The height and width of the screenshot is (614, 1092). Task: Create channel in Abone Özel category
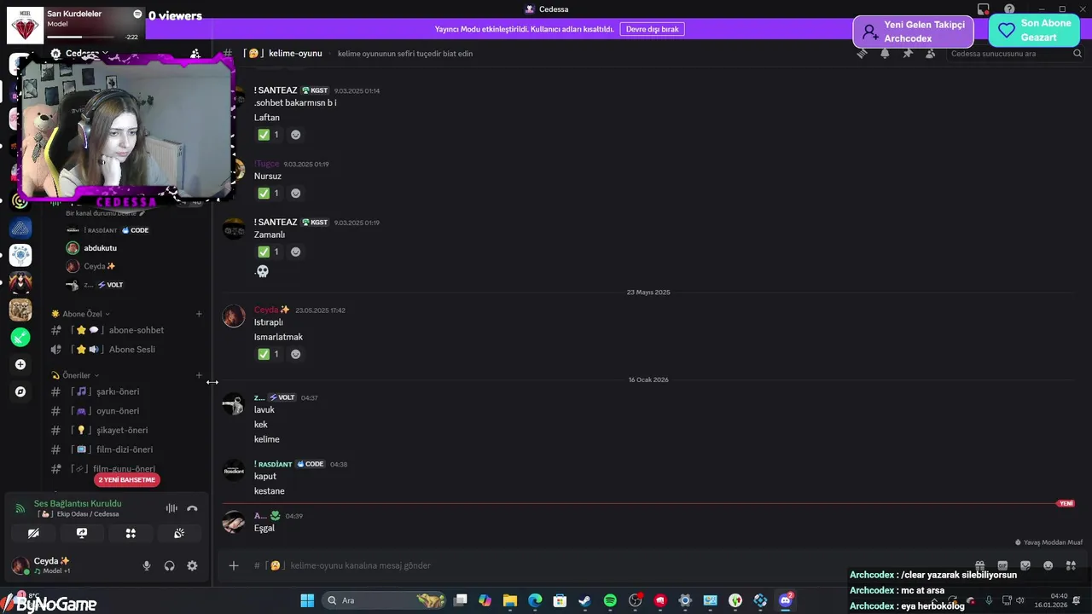pyautogui.click(x=199, y=314)
